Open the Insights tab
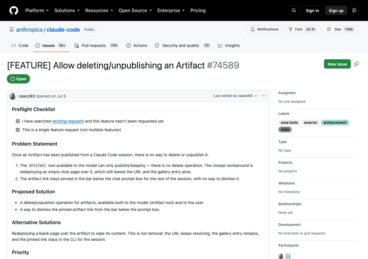368x259 pixels. 229,45
